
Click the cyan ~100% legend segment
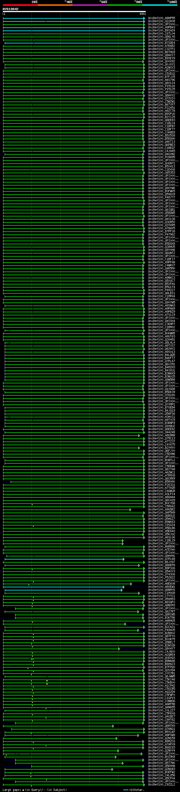160,5
